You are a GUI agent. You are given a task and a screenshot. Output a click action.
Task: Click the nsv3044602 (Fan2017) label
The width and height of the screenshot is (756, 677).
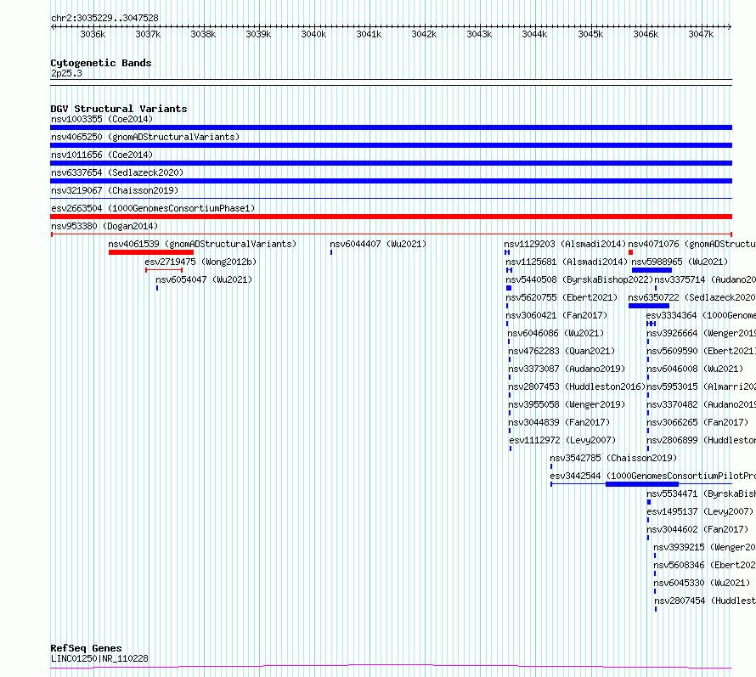click(x=697, y=529)
